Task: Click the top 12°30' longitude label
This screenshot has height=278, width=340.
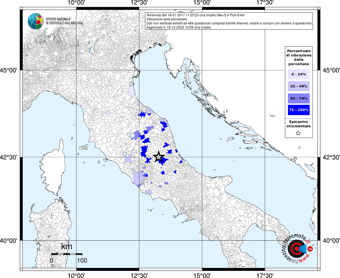Action: (x=139, y=3)
